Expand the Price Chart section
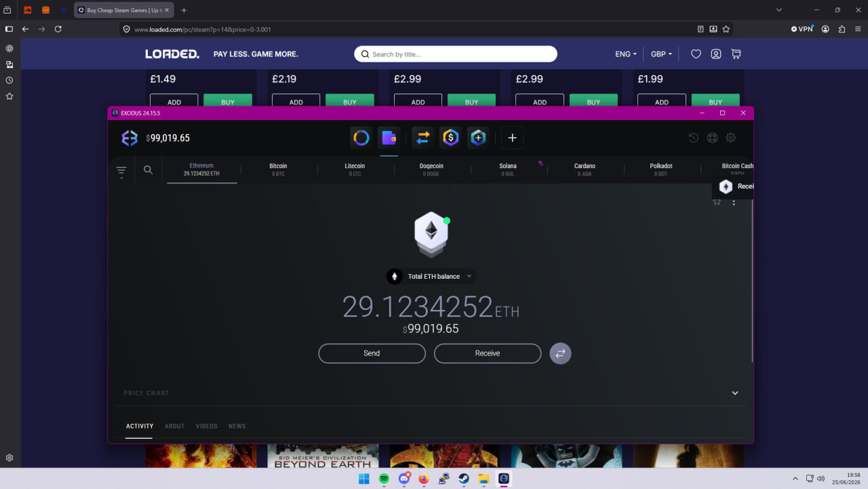The image size is (868, 489). pos(735,393)
